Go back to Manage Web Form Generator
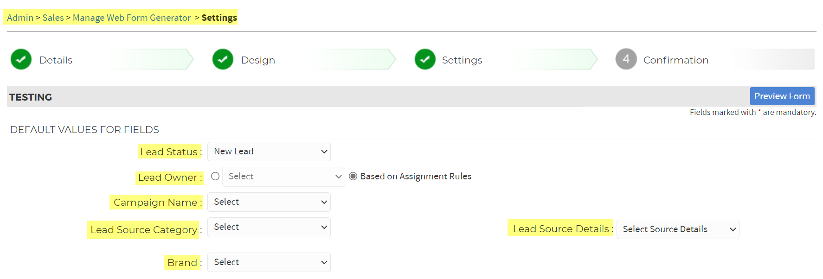The height and width of the screenshot is (279, 823). coord(132,18)
